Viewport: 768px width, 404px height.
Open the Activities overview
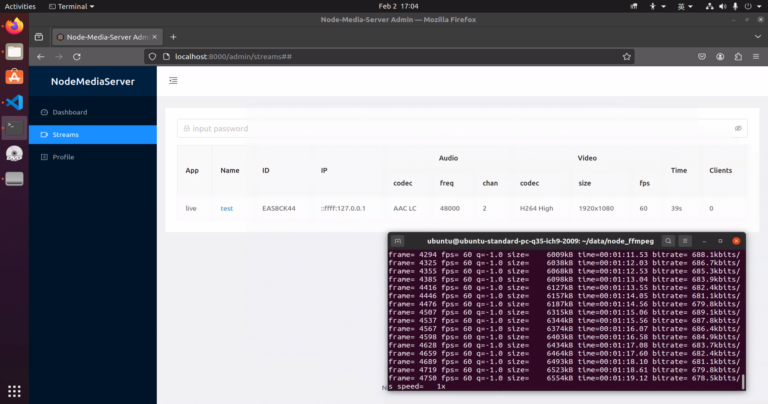(20, 6)
